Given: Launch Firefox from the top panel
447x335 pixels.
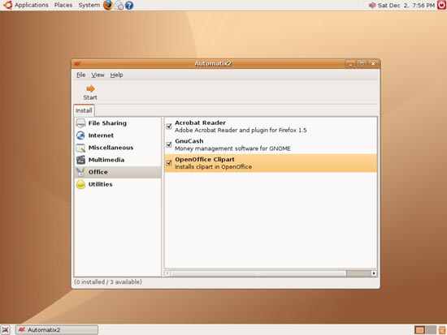Looking at the screenshot, I should (x=108, y=5).
